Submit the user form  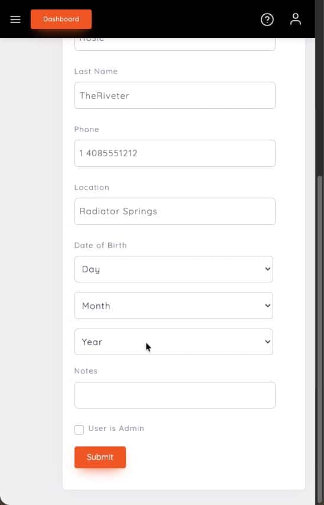click(x=100, y=457)
